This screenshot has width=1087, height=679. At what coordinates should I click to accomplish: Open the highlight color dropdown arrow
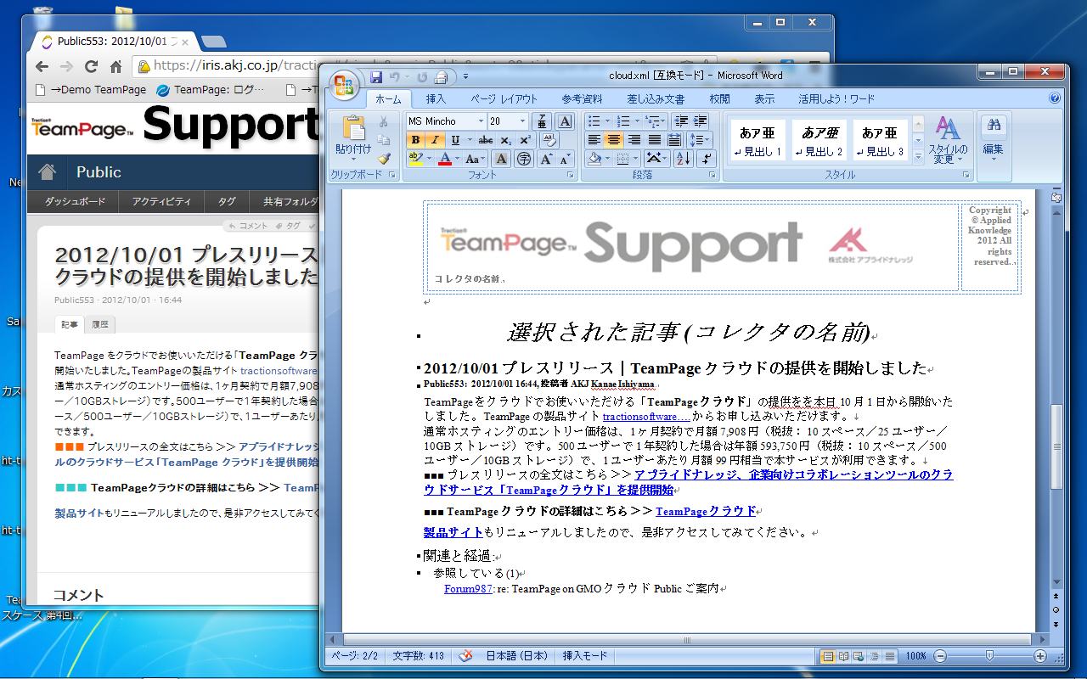[429, 159]
